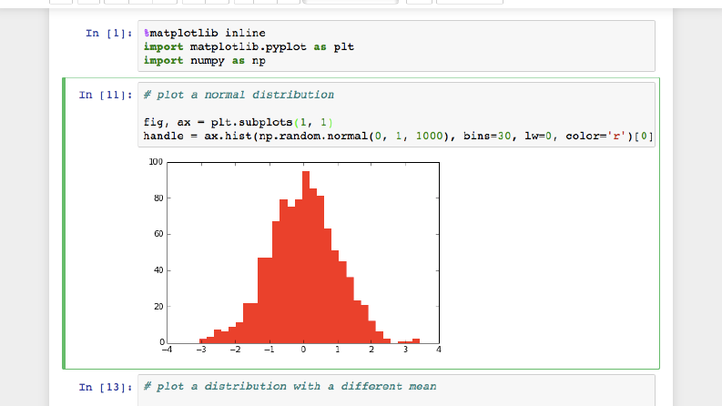Click the '−4' x-axis label of the plot

(167, 350)
